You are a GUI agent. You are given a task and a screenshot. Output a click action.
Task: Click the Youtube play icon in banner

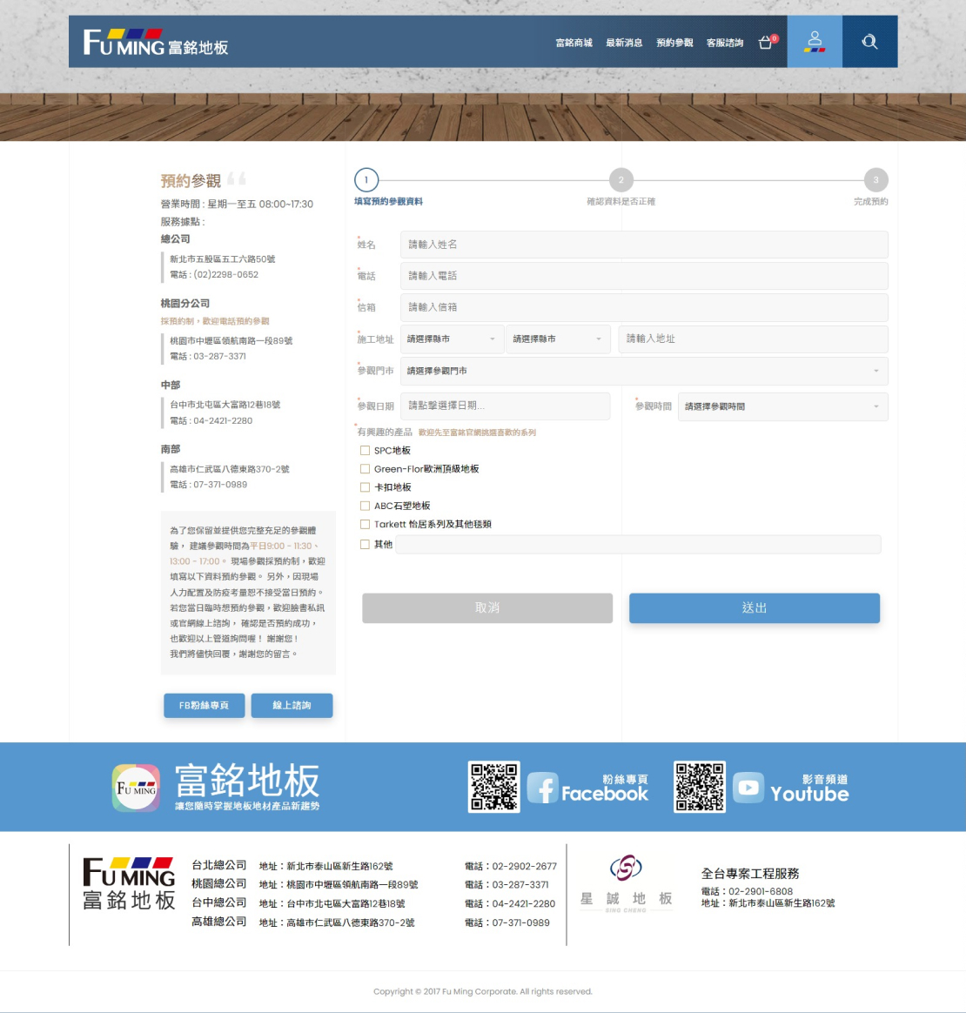(x=748, y=788)
